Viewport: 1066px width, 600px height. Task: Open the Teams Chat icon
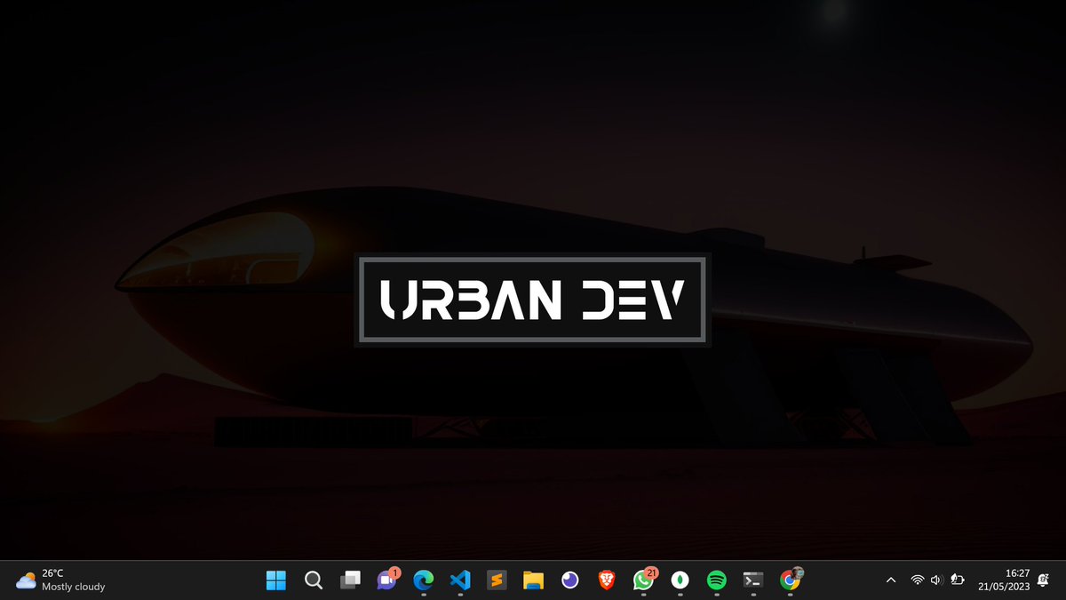coord(387,580)
